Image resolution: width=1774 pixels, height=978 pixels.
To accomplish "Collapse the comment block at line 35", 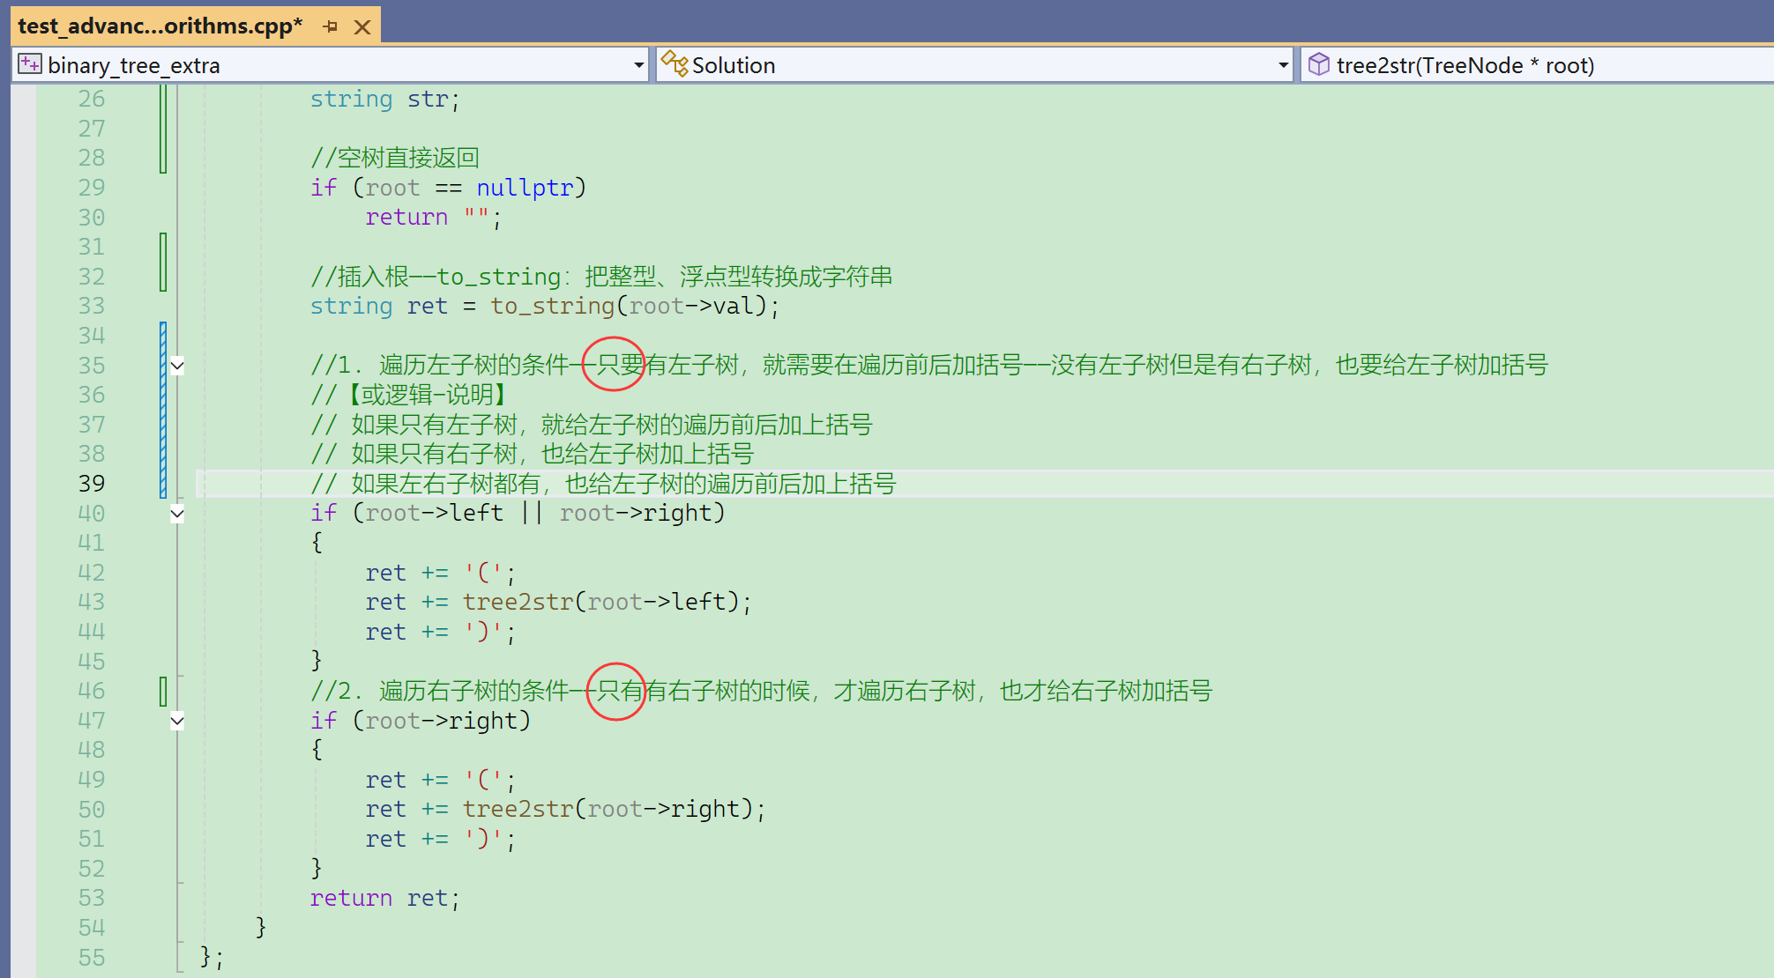I will tap(177, 366).
